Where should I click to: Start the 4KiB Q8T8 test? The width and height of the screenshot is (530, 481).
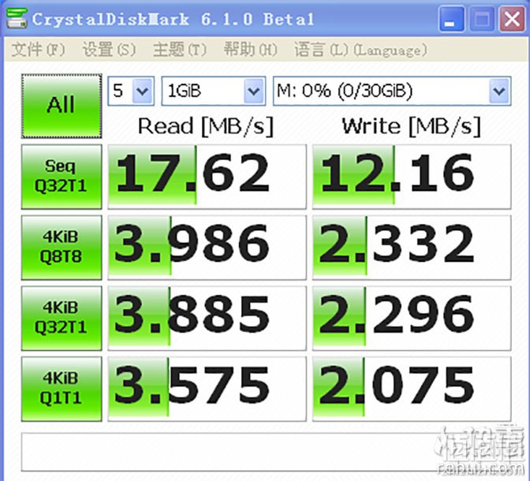[x=62, y=248]
